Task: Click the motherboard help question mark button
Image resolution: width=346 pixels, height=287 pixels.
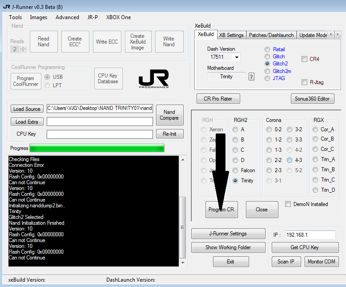Action: tap(251, 77)
